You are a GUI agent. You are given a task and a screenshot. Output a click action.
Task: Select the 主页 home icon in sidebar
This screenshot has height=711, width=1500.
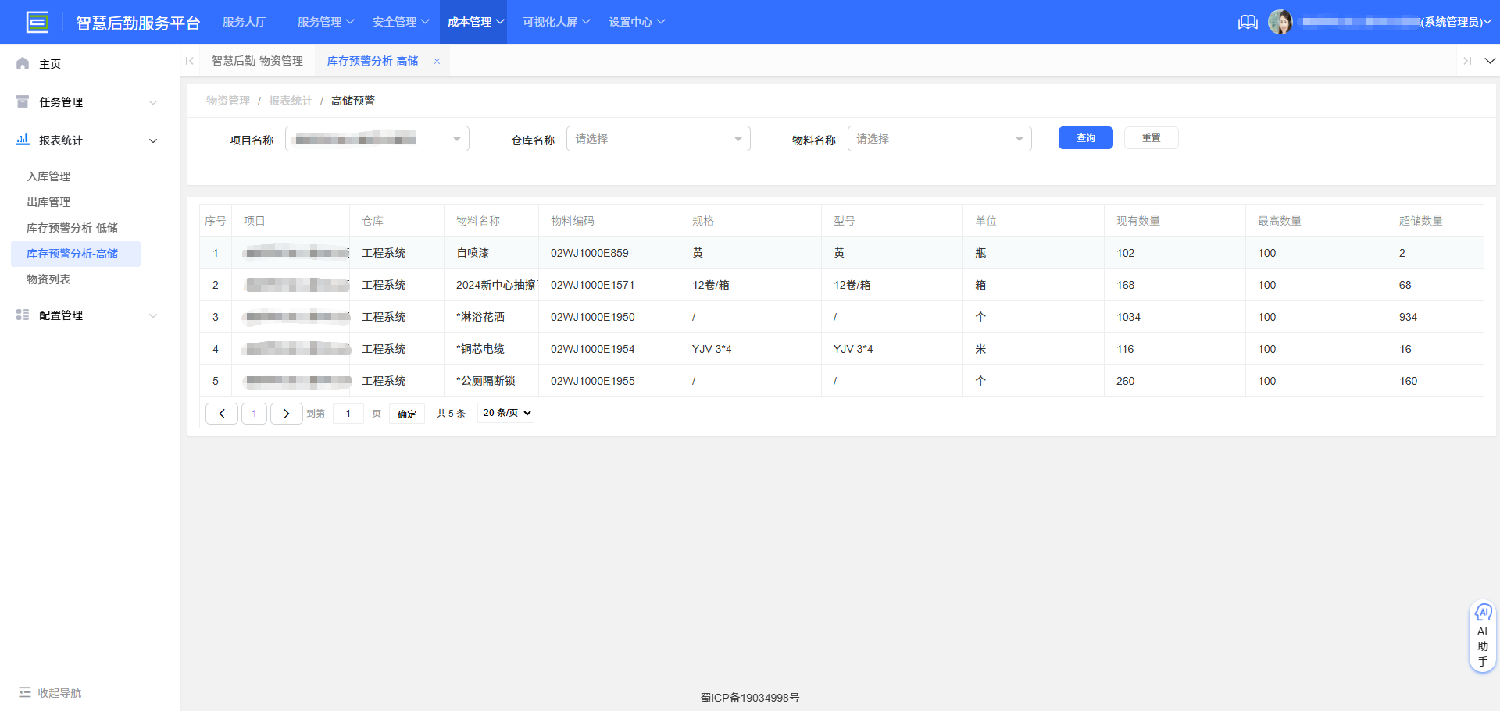tap(23, 63)
